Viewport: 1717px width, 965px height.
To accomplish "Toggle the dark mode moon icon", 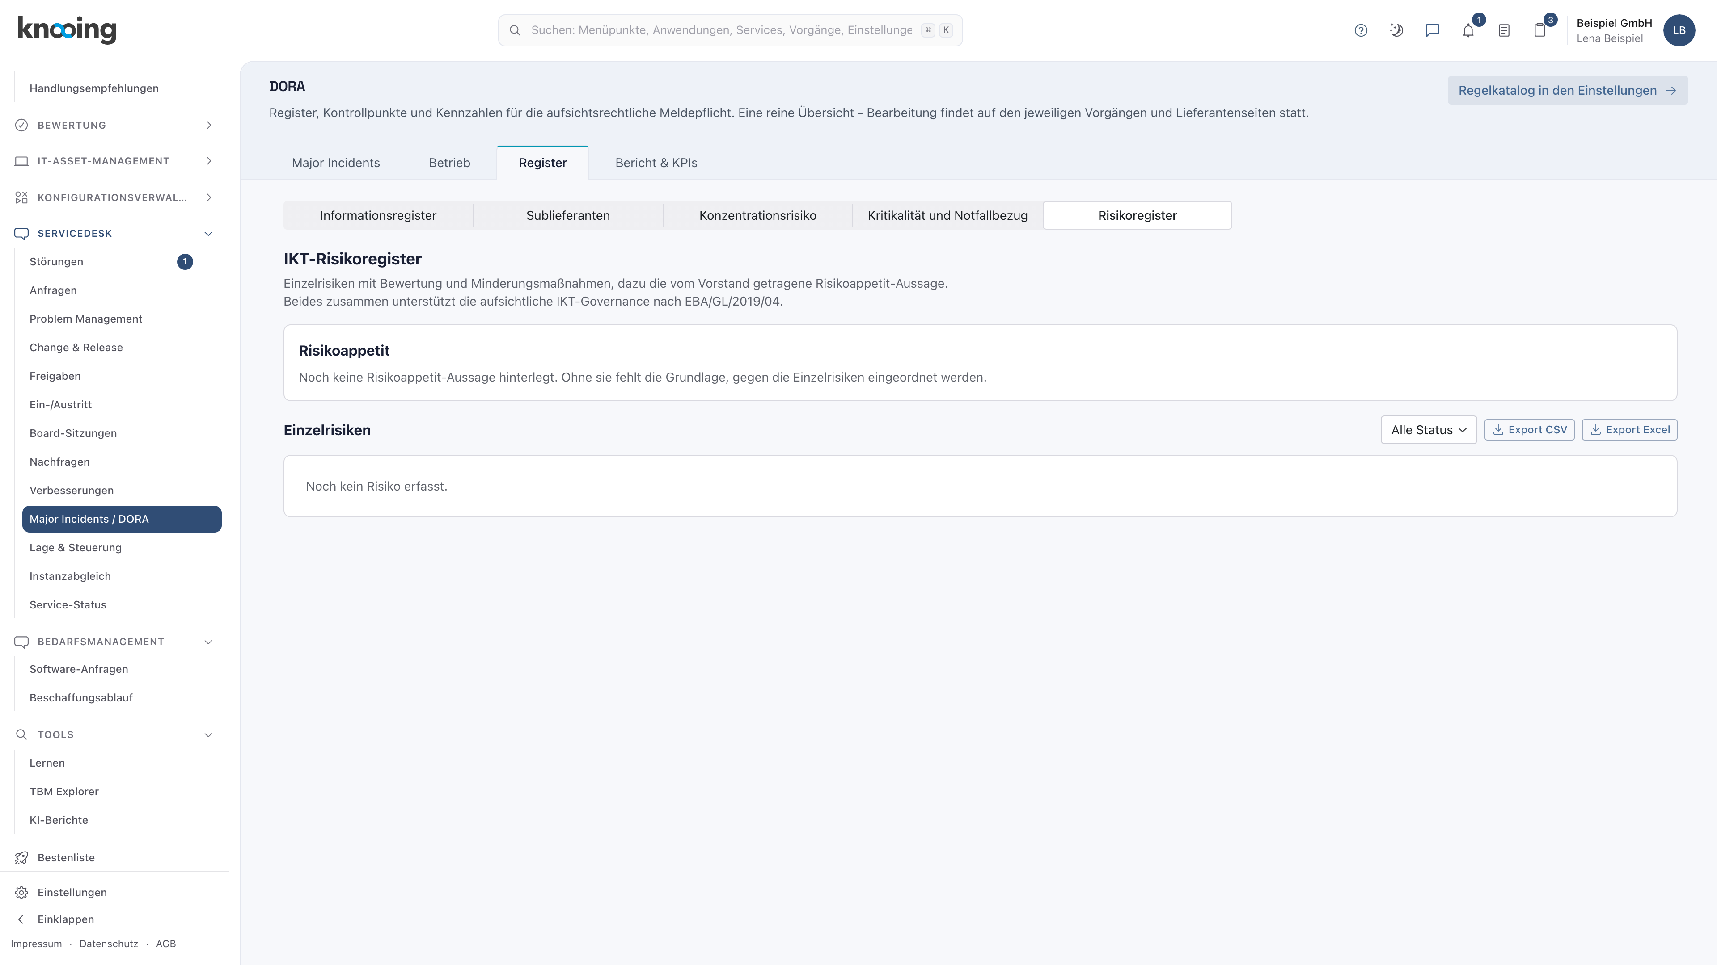I will [1396, 30].
